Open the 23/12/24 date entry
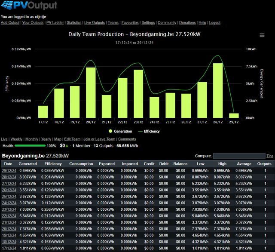Image resolution: width=275 pixels, height=252 pixels. [x=9, y=209]
